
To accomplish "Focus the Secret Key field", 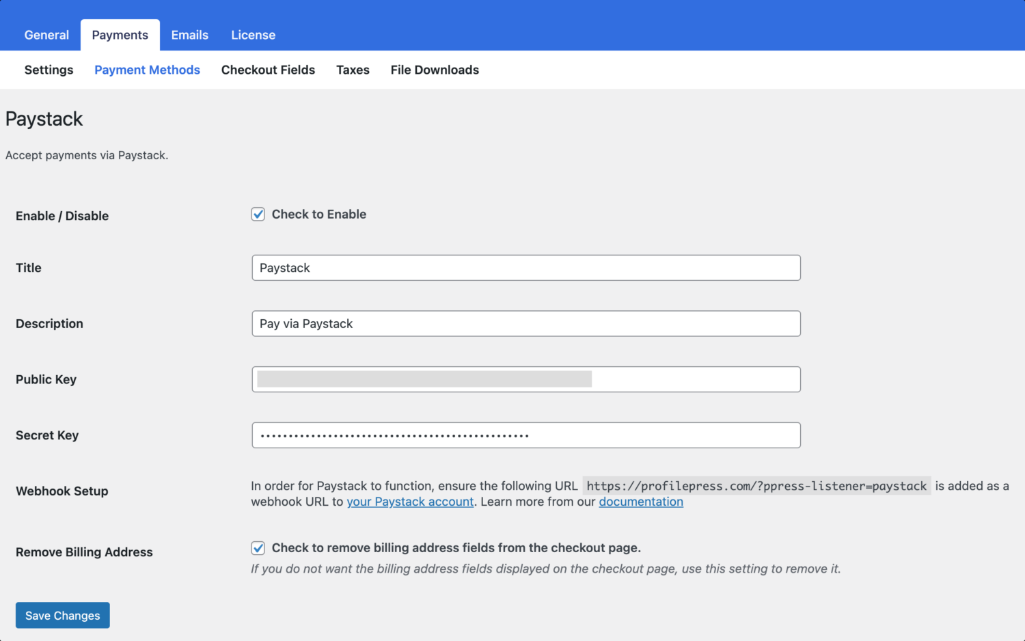I will 526,435.
